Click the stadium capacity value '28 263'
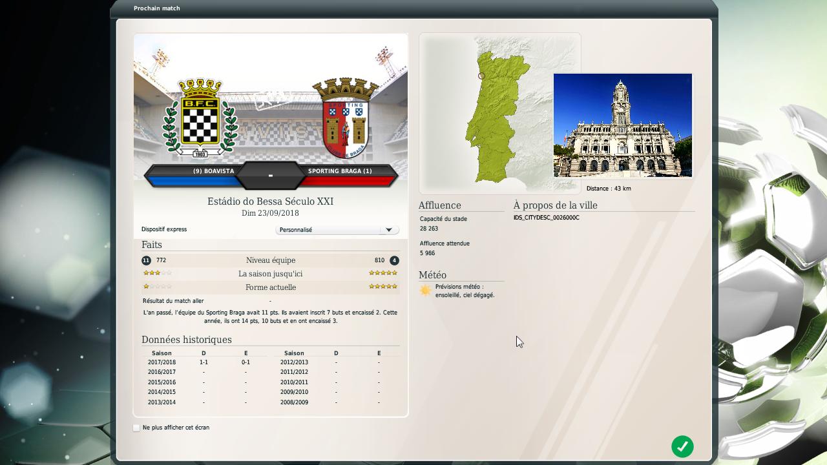 pos(429,229)
